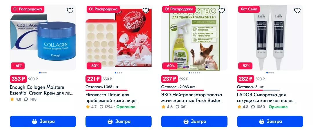313x133 pixels.
Task: Click the image carousel dots under Collagen cream
Action: click(x=43, y=73)
